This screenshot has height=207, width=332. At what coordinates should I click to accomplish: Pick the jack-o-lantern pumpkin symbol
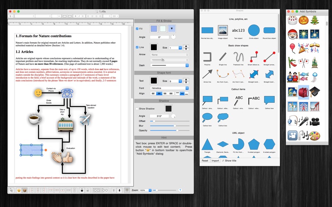coord(304,20)
